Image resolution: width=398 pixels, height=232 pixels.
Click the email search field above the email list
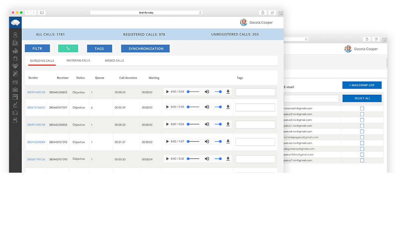pyautogui.click(x=311, y=99)
